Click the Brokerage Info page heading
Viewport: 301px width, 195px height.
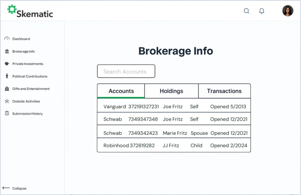[x=175, y=51]
